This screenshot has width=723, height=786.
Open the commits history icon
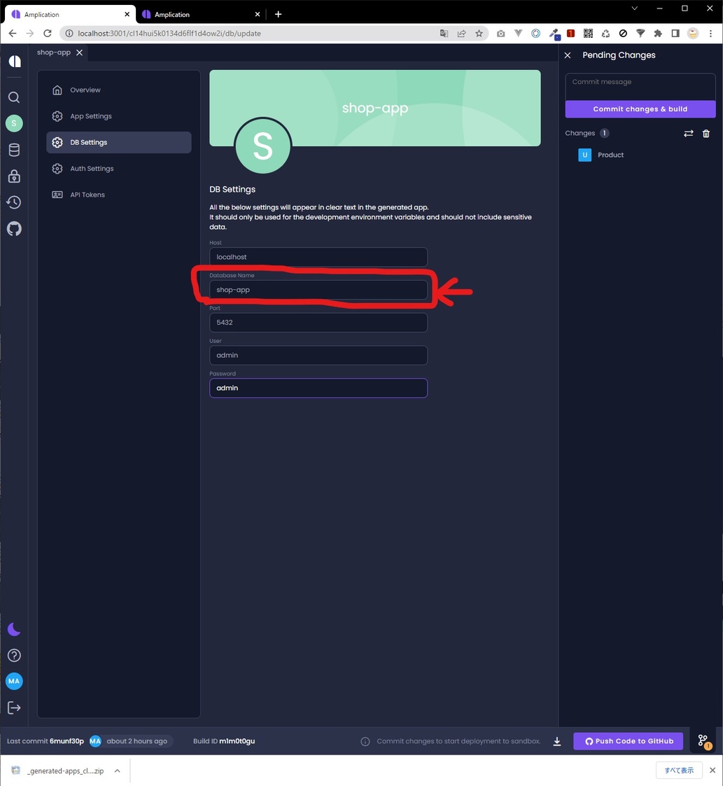(x=14, y=202)
